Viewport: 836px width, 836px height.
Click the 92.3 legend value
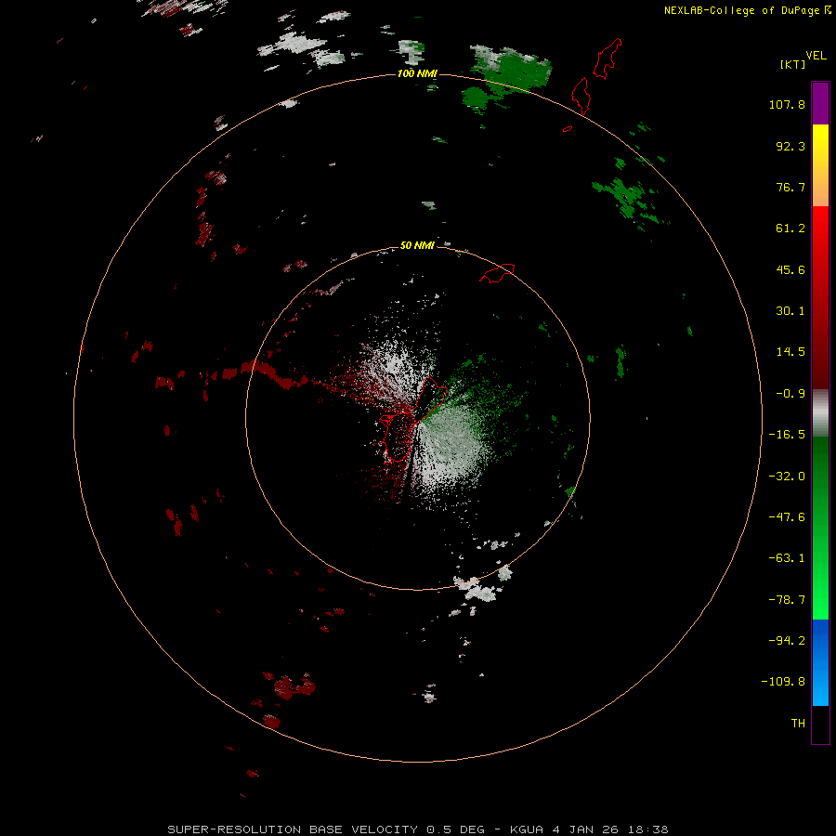pos(790,146)
